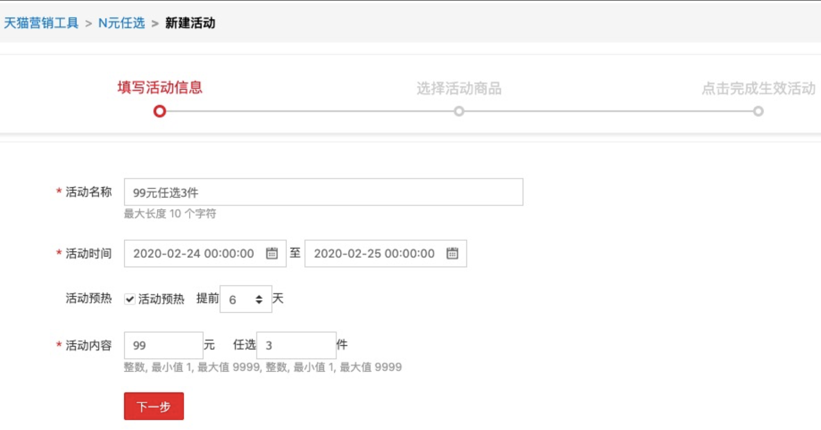Go to 天猫营销工具 breadcrumb link
Screen dimensions: 821x430
tap(41, 23)
